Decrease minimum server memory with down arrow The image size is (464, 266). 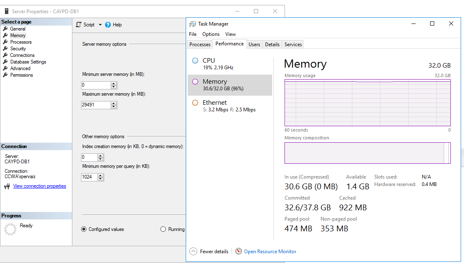(x=114, y=87)
